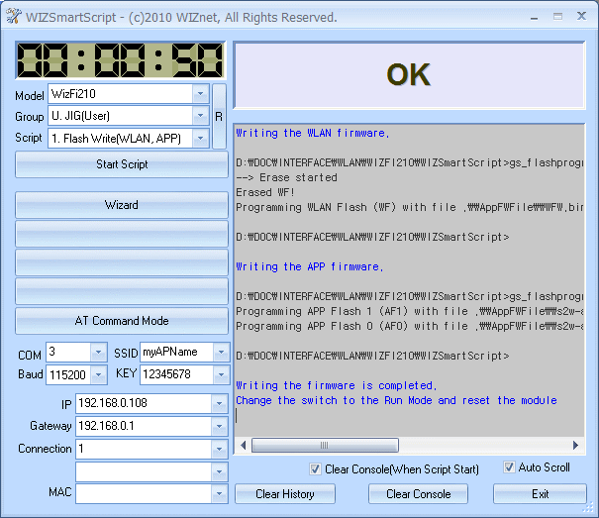Viewport: 599px width, 518px height.
Task: Click 'Programming WLAN Flash (WF)' console line
Action: click(x=410, y=207)
